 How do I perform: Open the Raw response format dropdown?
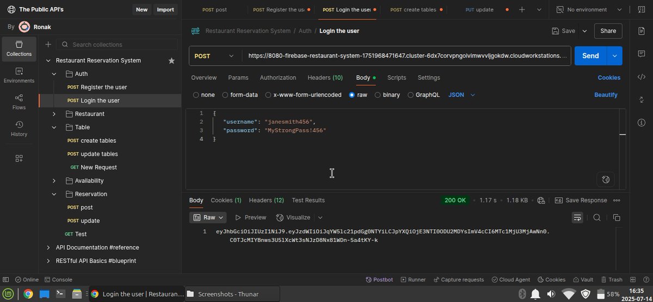pos(208,217)
